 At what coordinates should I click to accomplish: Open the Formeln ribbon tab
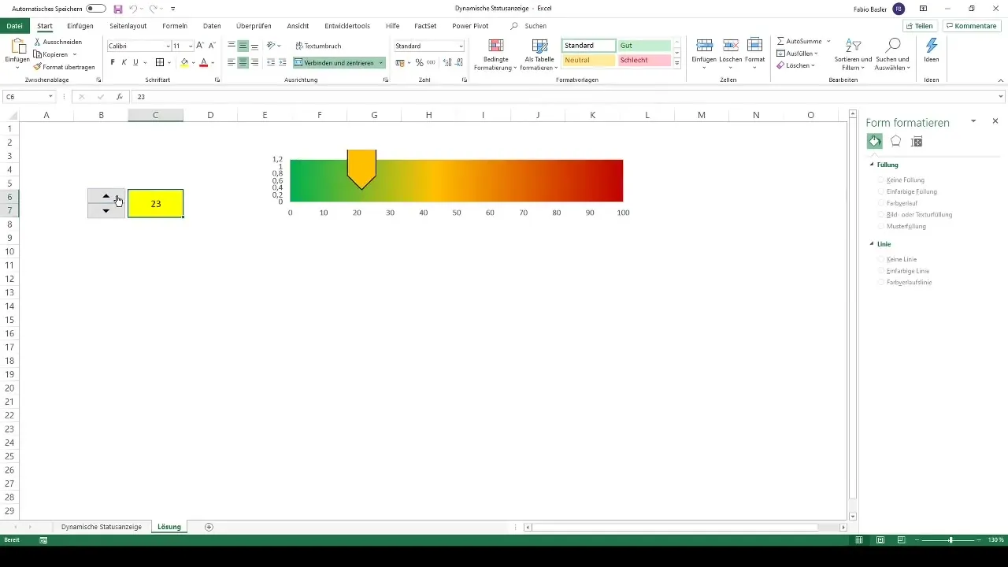(x=175, y=26)
